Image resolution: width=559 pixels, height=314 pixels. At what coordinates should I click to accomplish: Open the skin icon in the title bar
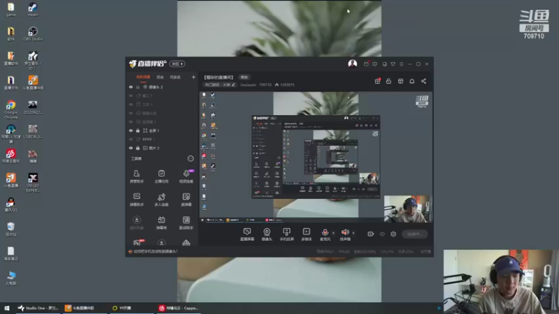[x=393, y=64]
